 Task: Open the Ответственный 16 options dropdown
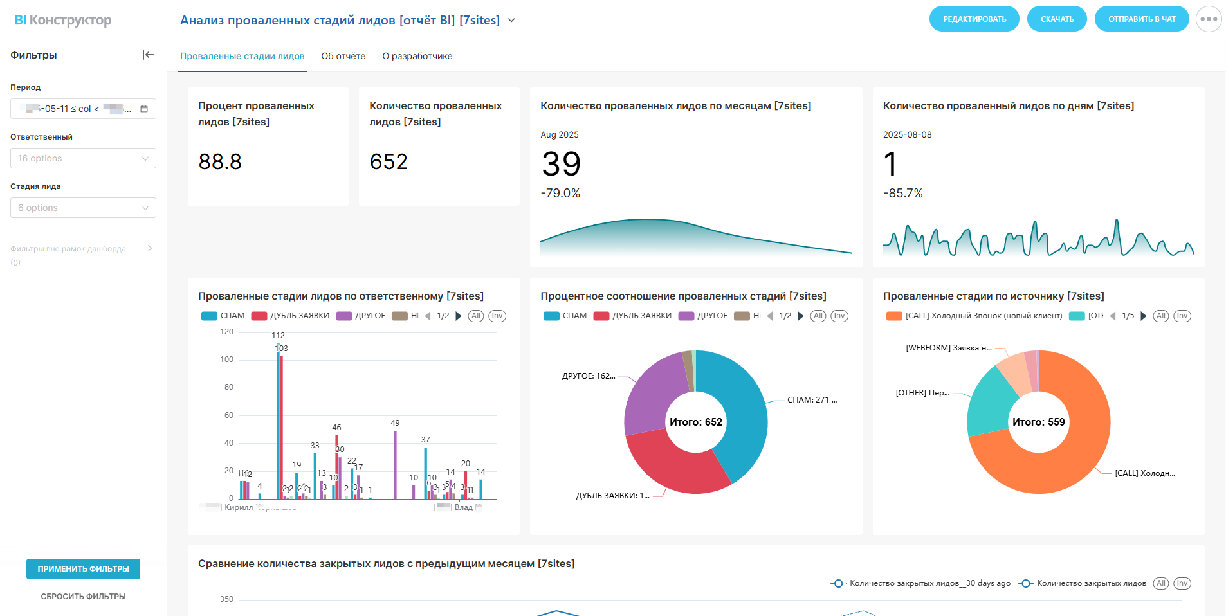[83, 158]
